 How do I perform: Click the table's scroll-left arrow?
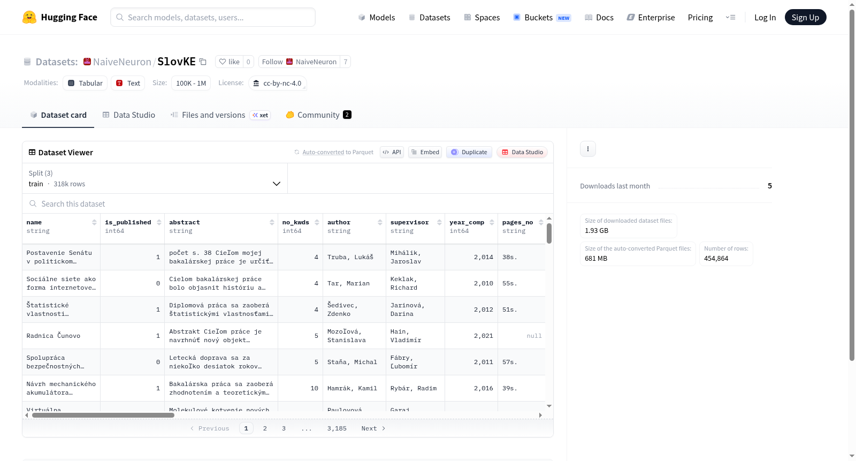pos(27,415)
